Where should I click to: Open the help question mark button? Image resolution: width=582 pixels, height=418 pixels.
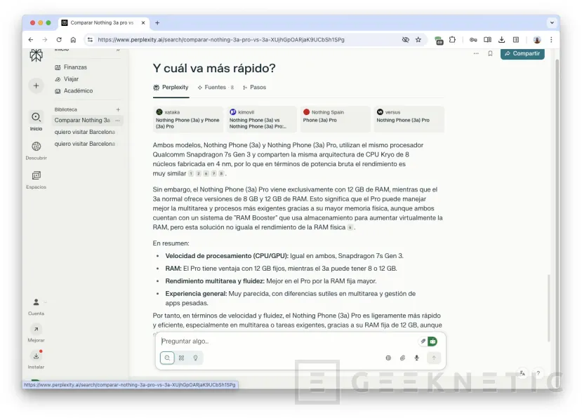point(538,373)
